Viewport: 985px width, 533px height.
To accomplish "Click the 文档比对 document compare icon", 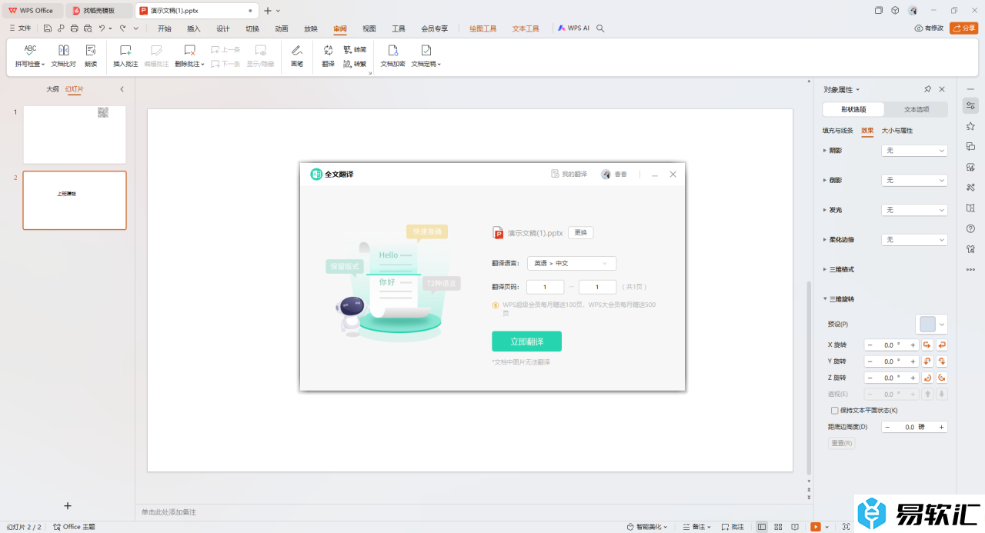I will [x=63, y=50].
